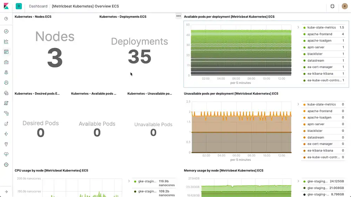
Task: Open panel options menu for Deployments ECS
Action: tap(178, 16)
